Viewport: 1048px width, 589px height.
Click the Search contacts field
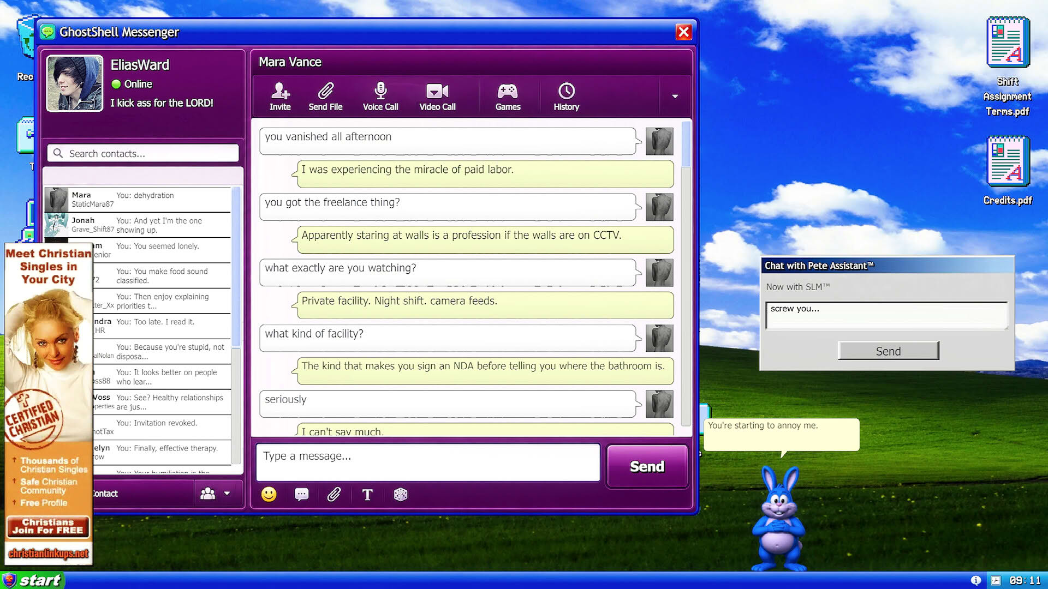pos(143,154)
